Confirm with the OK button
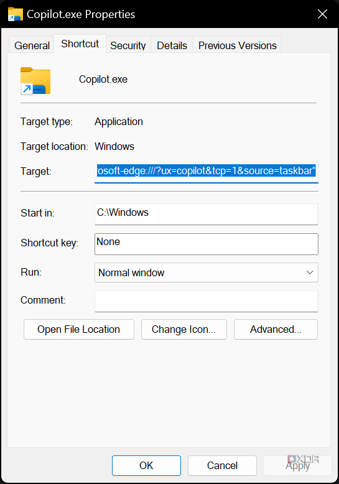Screen dimensions: 339x484 [x=146, y=465]
